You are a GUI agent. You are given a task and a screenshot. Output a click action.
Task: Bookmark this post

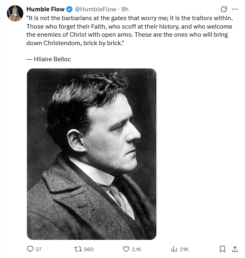(222, 249)
